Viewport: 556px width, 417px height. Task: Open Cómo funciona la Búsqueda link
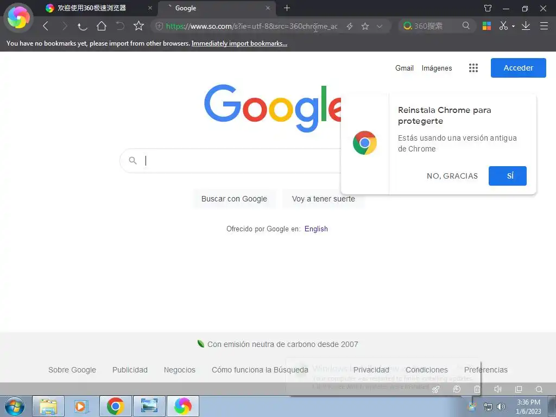260,370
